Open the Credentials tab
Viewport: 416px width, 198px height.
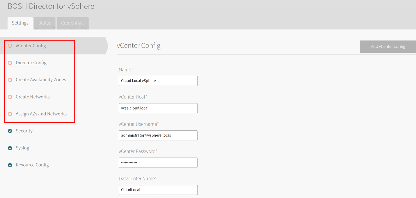pyautogui.click(x=73, y=23)
